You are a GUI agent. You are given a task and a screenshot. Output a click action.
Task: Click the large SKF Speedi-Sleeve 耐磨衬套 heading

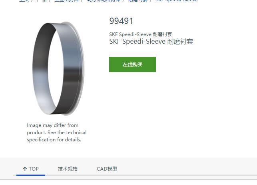tap(151, 41)
